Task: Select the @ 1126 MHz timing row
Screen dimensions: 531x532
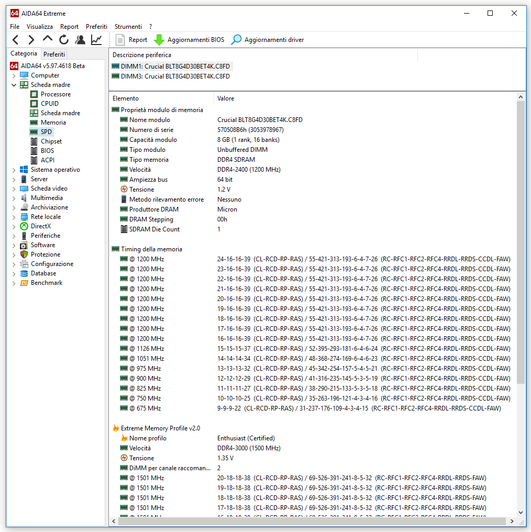Action: [315, 349]
